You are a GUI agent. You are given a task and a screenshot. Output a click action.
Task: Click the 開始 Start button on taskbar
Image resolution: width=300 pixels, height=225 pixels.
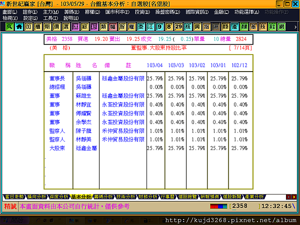click(14, 220)
